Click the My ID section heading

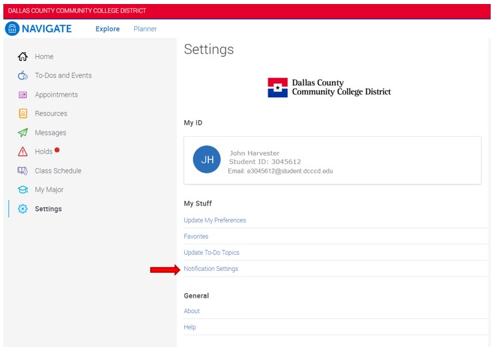[193, 123]
